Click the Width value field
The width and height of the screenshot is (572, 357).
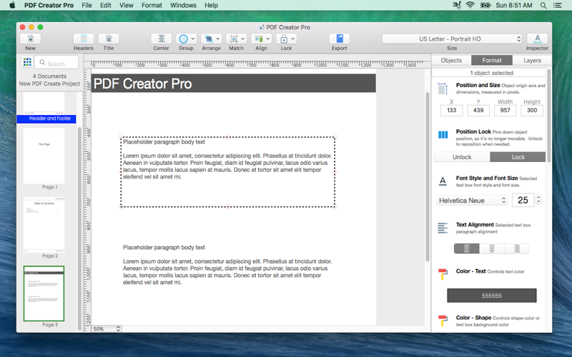pos(505,111)
